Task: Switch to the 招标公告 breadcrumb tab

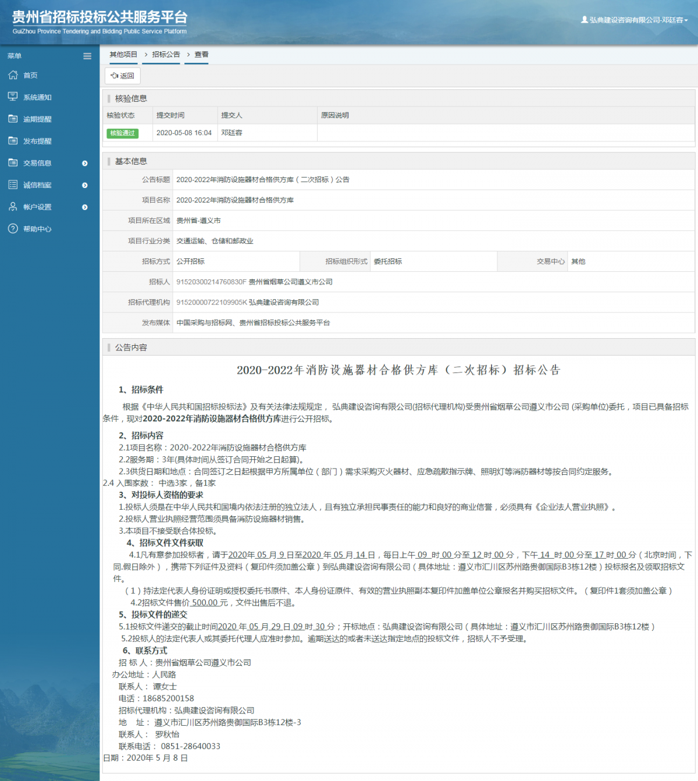Action: coord(161,55)
